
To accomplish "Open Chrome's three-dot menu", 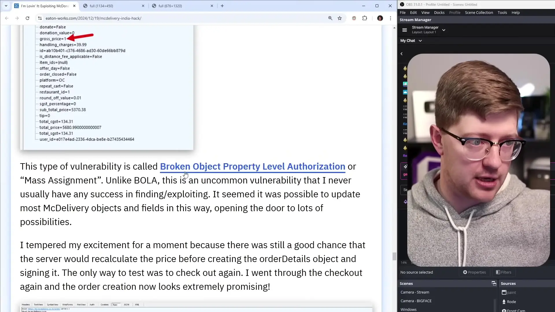I will point(391,18).
